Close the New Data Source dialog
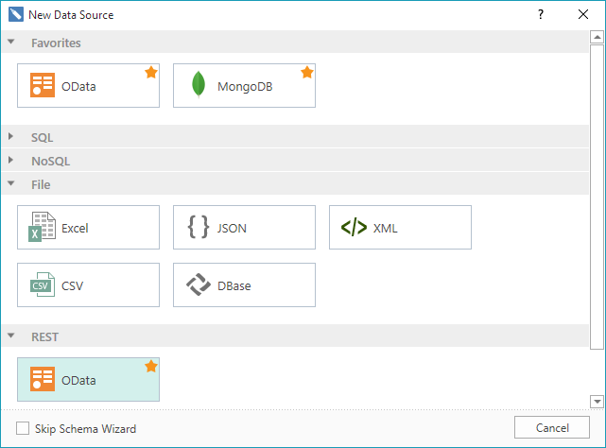 [583, 15]
